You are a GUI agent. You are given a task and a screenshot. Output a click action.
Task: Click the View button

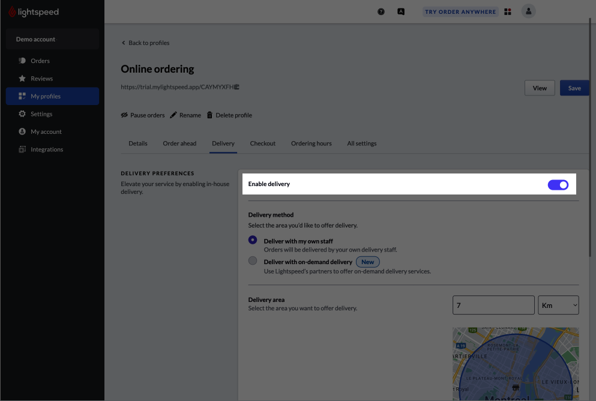coord(540,88)
